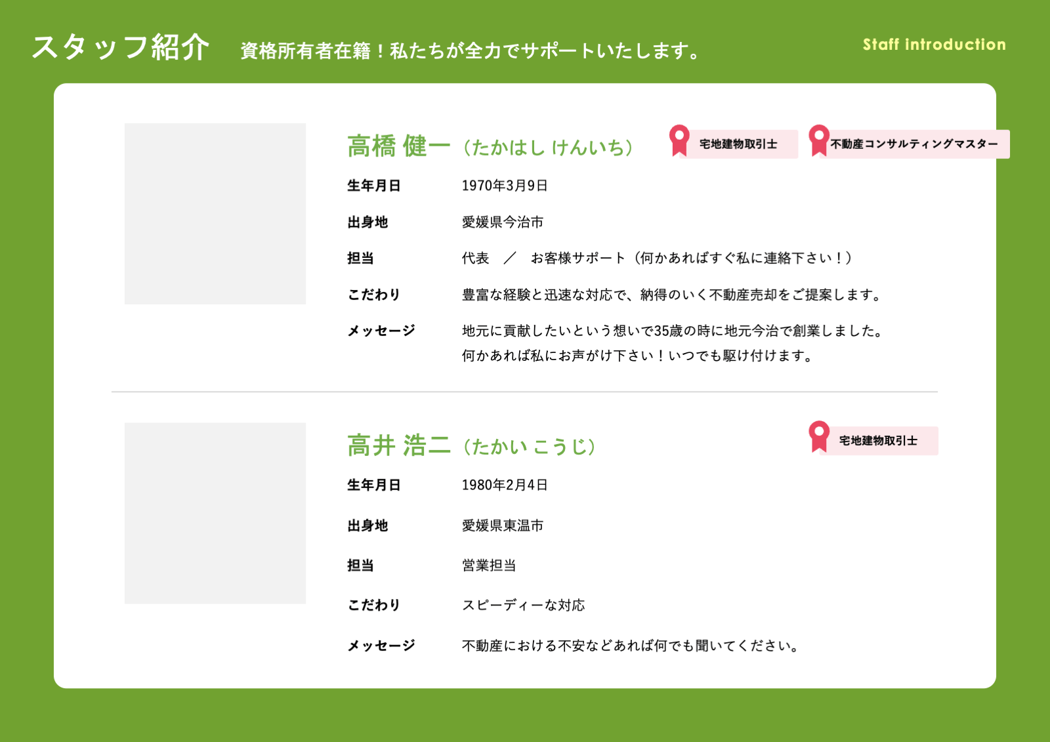The image size is (1050, 742).
Task: Click the 営業担当 role text
Action: tap(489, 566)
